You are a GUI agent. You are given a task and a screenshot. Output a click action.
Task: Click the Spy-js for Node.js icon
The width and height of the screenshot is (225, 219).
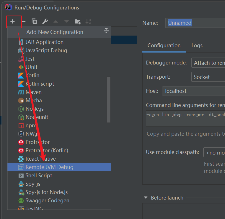coord(21,192)
